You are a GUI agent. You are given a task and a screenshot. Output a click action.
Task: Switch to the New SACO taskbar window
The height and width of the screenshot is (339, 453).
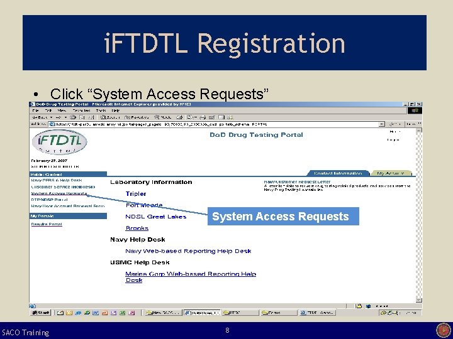coord(163,313)
